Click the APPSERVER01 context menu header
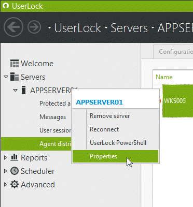Image resolution: width=193 pixels, height=207 pixels. 99,102
